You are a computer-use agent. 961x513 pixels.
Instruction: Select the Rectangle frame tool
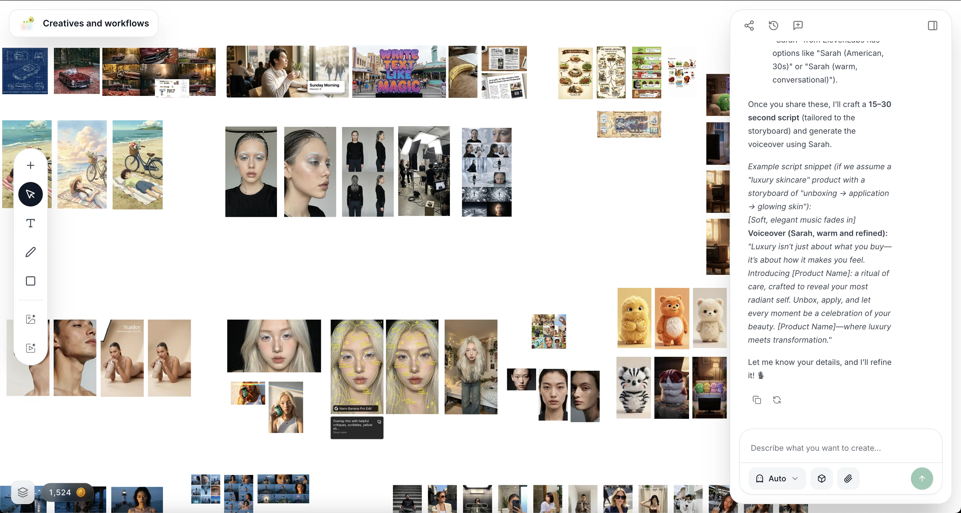(x=31, y=281)
